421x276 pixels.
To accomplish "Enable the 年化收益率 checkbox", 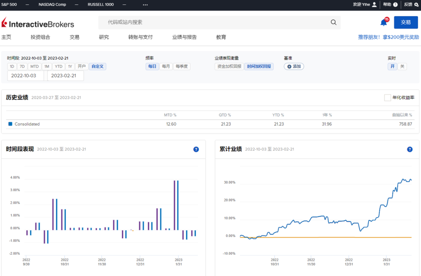I will [387, 97].
